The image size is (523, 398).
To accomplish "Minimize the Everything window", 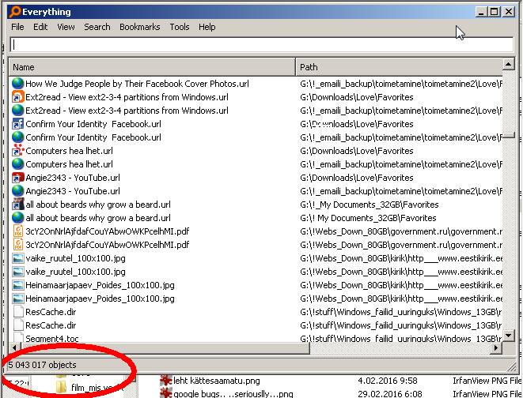I will (480, 12).
